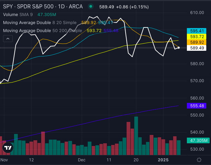
Task: Select the SPY SPDR S&P 500 symbol title
Action: (x=44, y=6)
